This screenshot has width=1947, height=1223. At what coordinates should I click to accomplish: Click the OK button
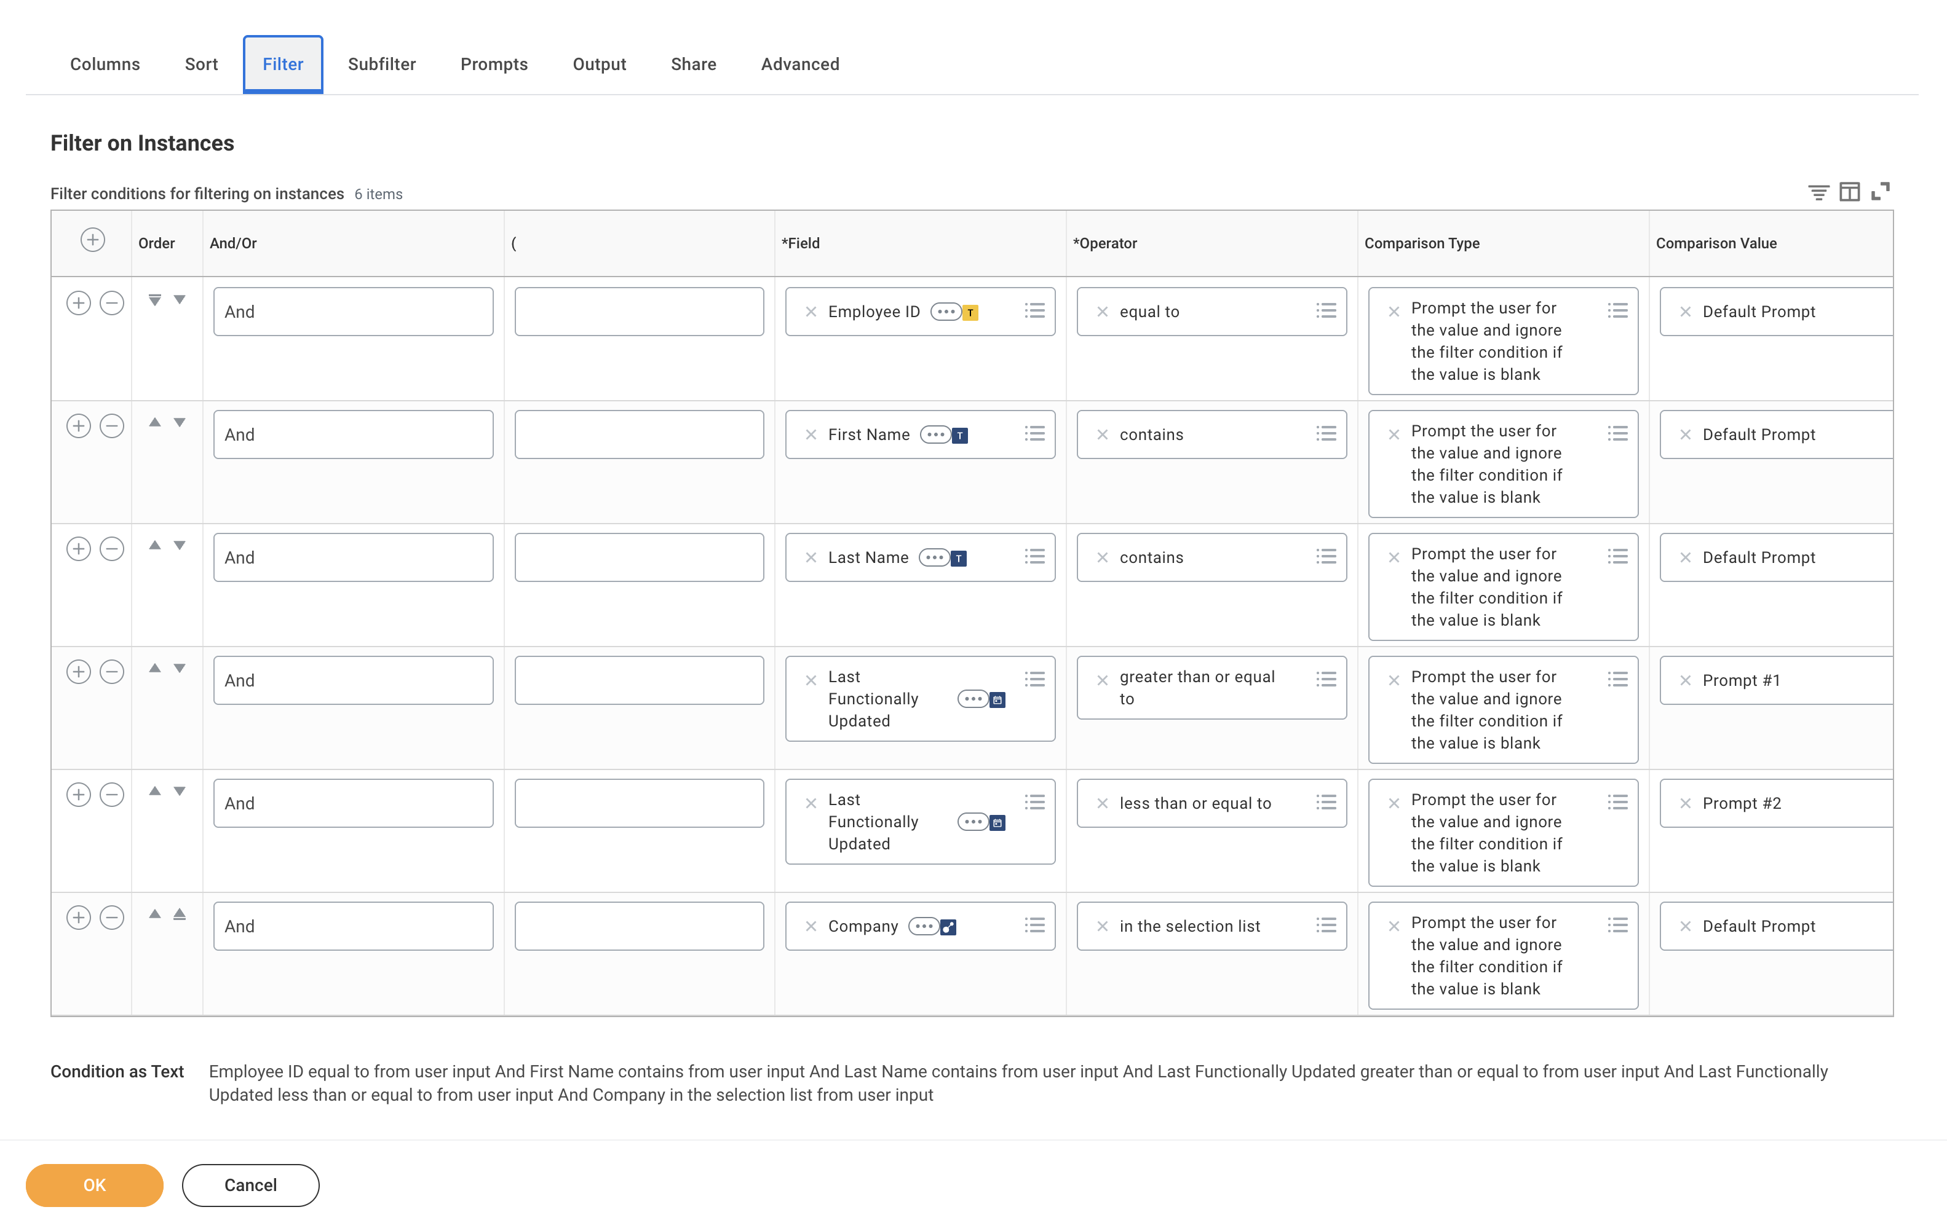tap(95, 1185)
